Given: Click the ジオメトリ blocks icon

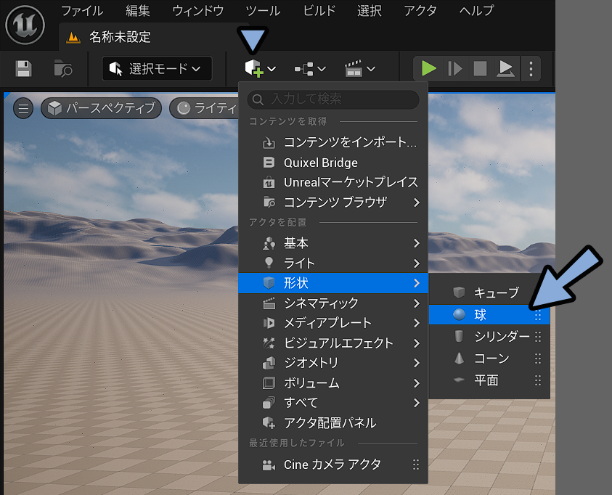Looking at the screenshot, I should 269,363.
